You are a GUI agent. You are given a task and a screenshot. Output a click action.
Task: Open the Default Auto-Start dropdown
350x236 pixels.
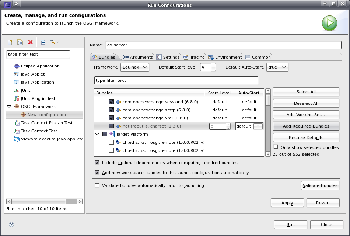[284, 67]
